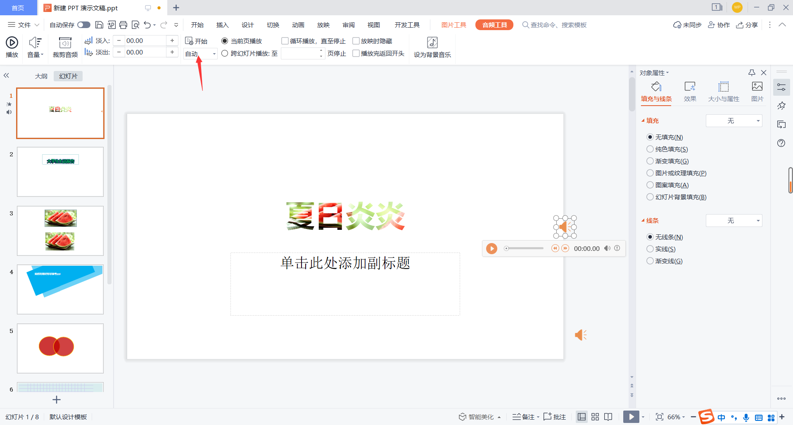The width and height of the screenshot is (793, 425).
Task: Open the Home (首页) tab
Action: 18,8
